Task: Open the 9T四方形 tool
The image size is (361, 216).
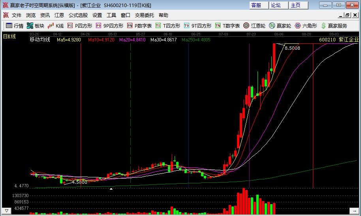Action: pos(197,26)
